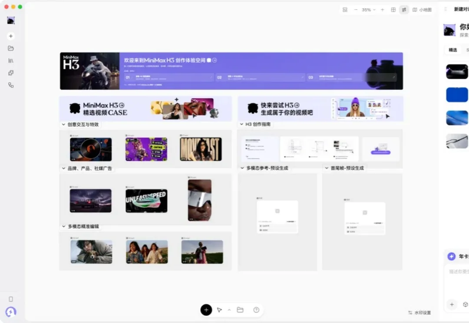Toggle the 小地图 minimap button
The image size is (469, 323).
[x=422, y=10]
